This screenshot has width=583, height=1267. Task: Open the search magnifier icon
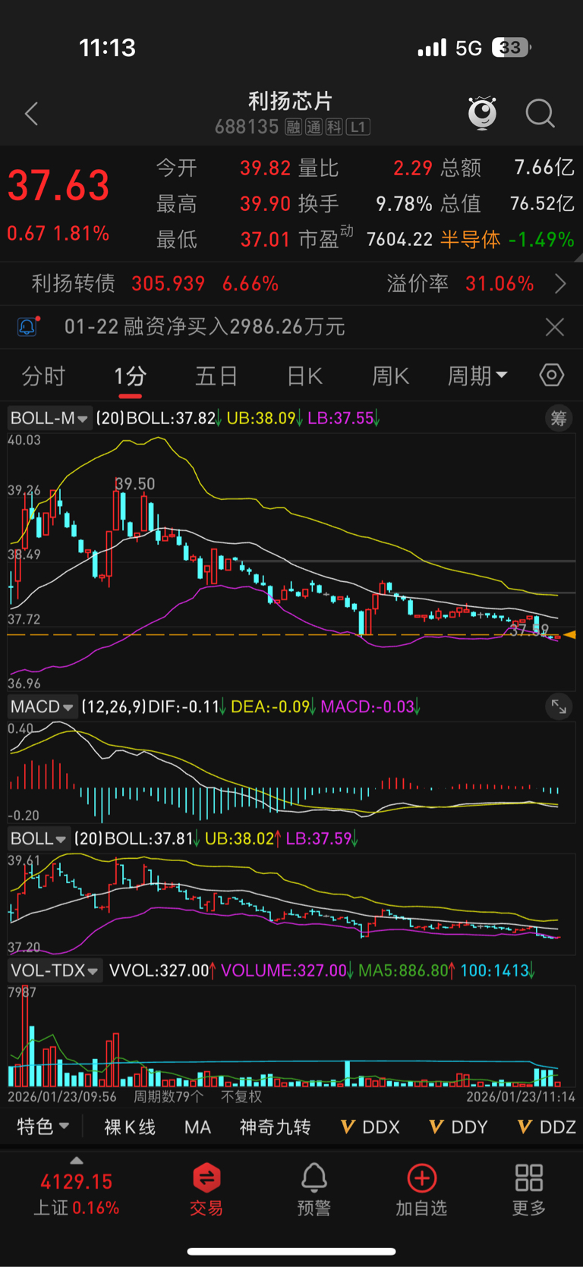pos(540,114)
